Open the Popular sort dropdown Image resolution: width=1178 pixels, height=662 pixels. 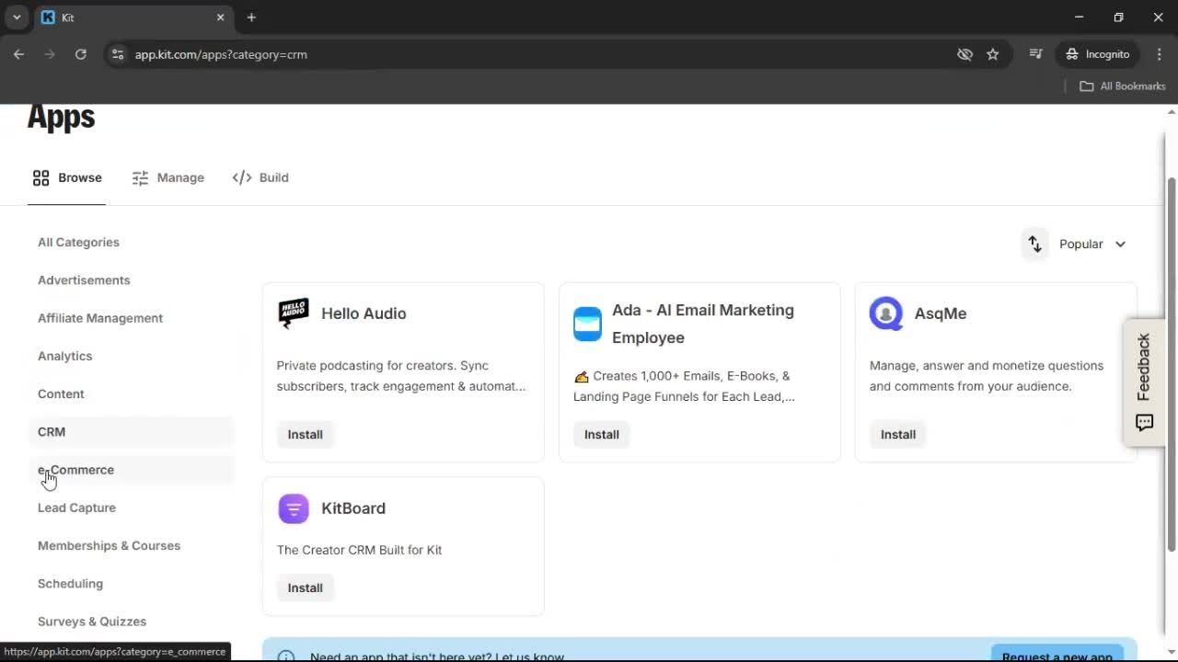tap(1092, 244)
